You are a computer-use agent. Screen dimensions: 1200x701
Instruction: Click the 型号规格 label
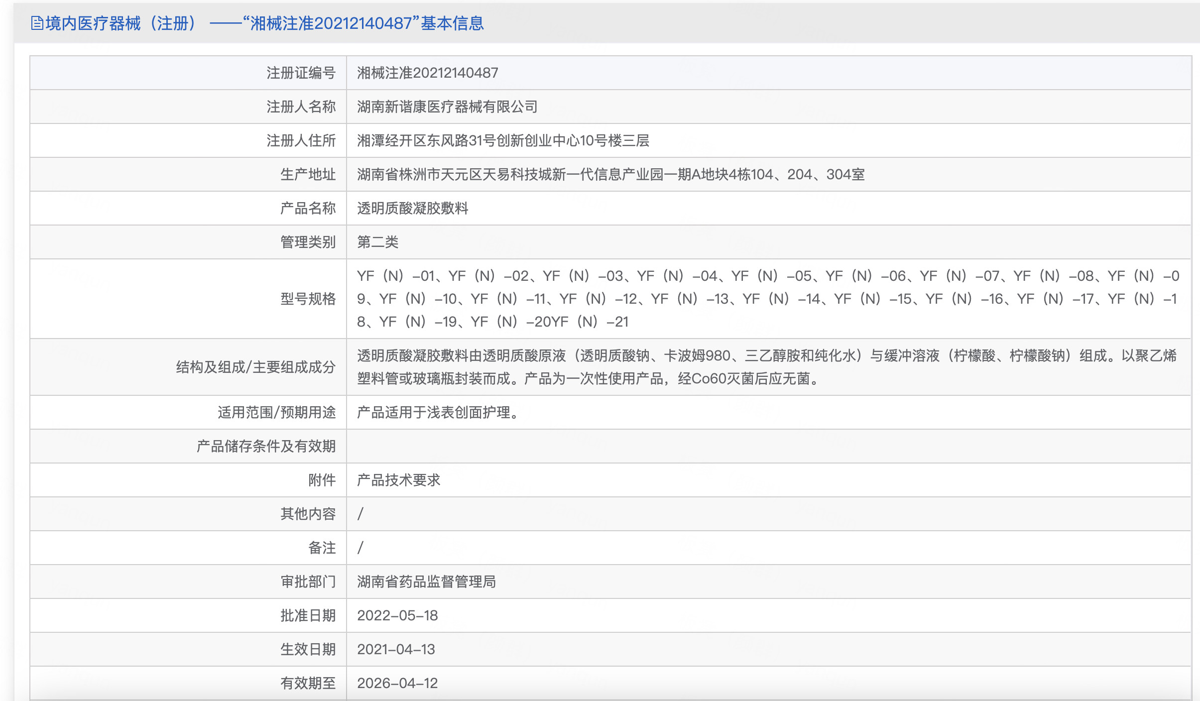[x=308, y=299]
